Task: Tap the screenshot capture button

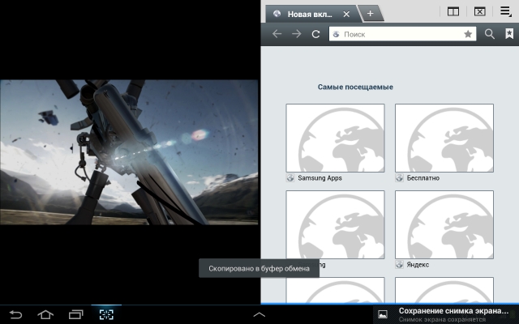Action: point(106,314)
